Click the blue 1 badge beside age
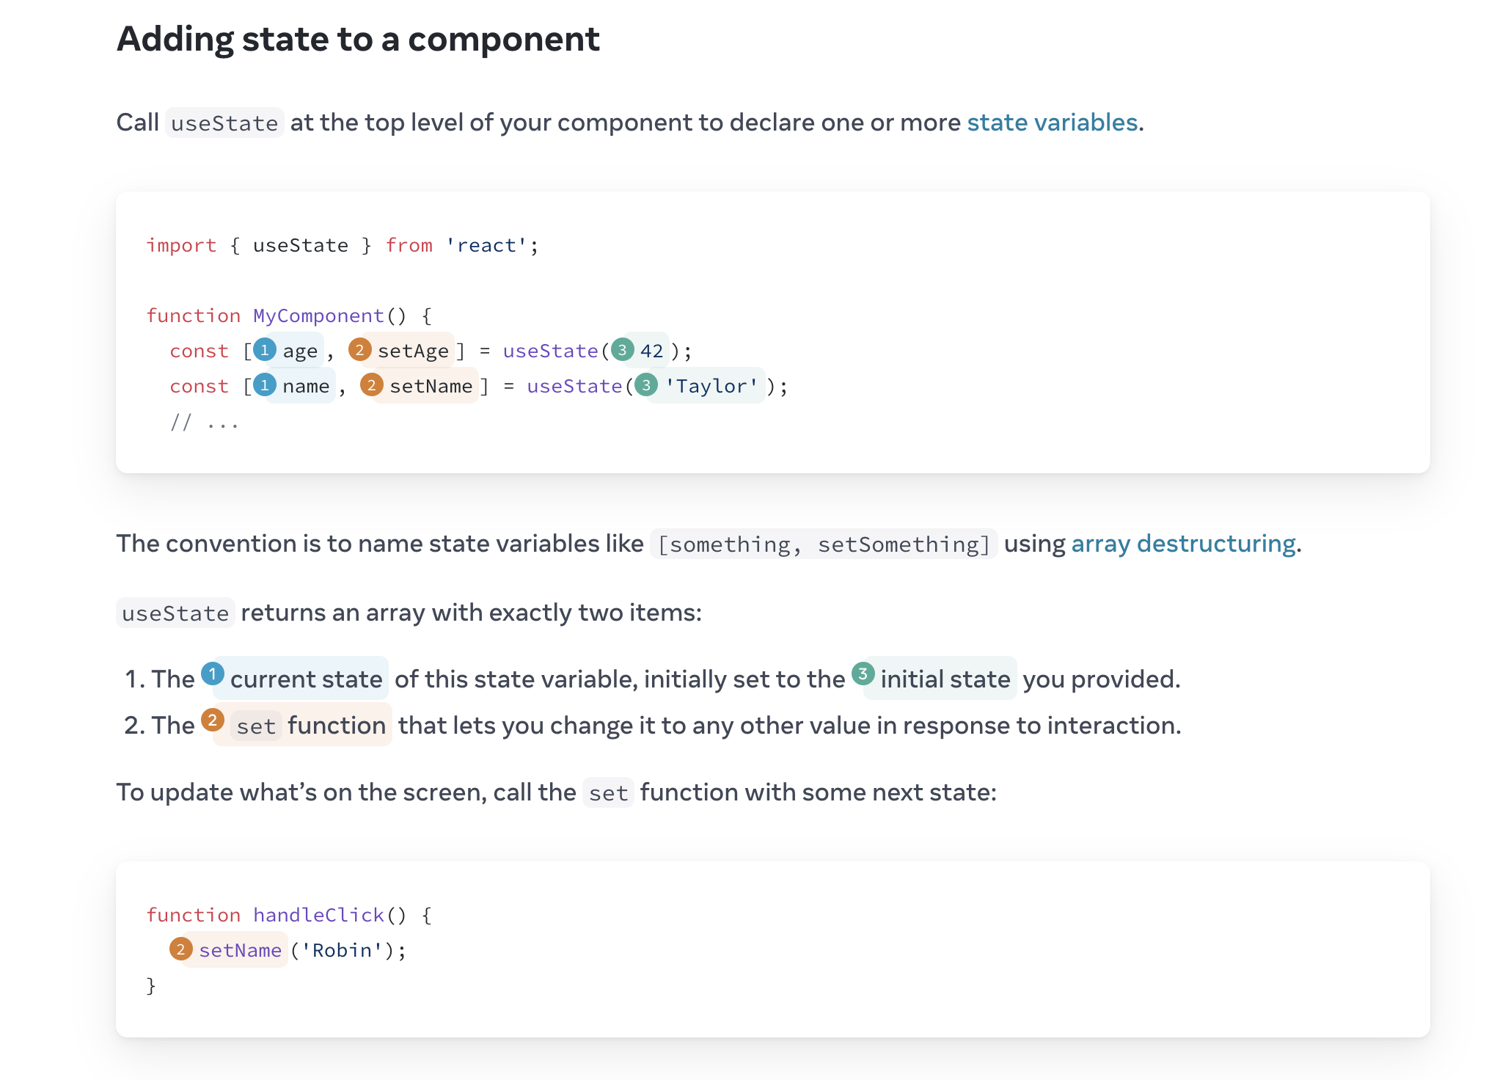Screen dimensions: 1508x1080 point(265,350)
